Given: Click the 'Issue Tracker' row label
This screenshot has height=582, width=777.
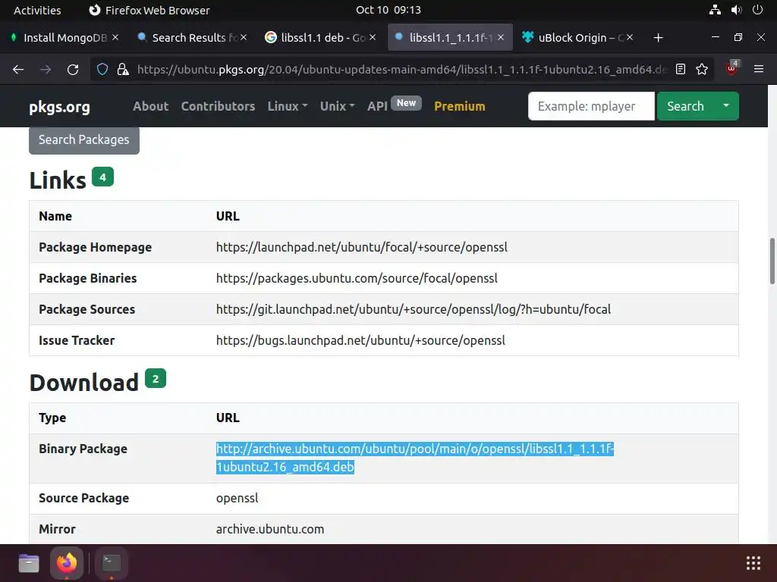Looking at the screenshot, I should [x=77, y=340].
